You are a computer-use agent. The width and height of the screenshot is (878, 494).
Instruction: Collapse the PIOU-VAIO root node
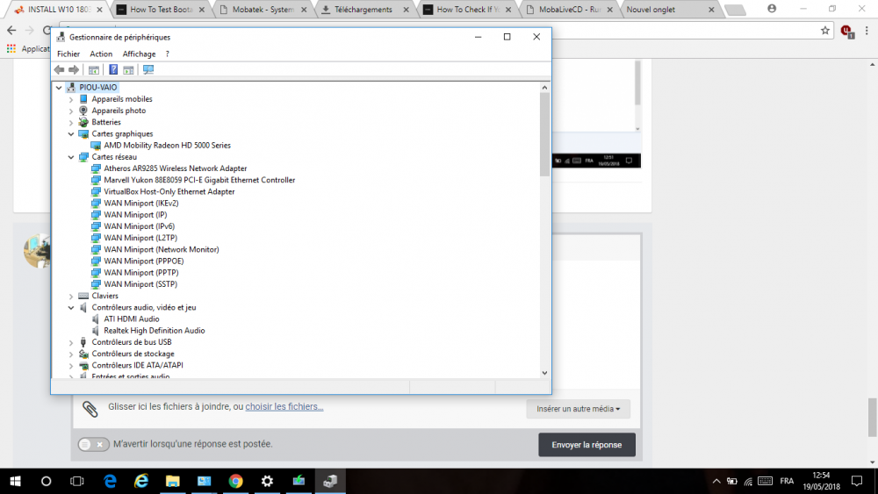(59, 88)
